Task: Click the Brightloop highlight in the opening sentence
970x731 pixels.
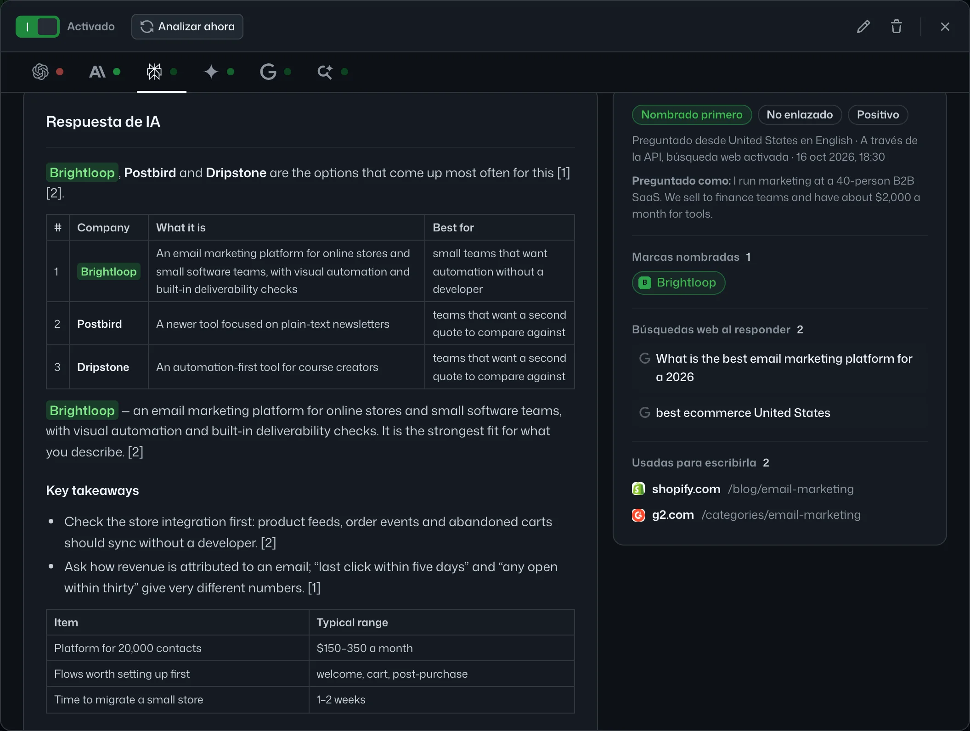Action: pos(82,173)
